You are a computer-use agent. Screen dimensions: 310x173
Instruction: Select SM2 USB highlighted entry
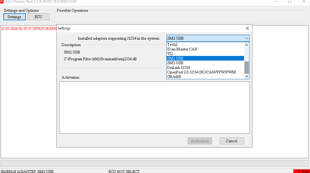(x=175, y=58)
